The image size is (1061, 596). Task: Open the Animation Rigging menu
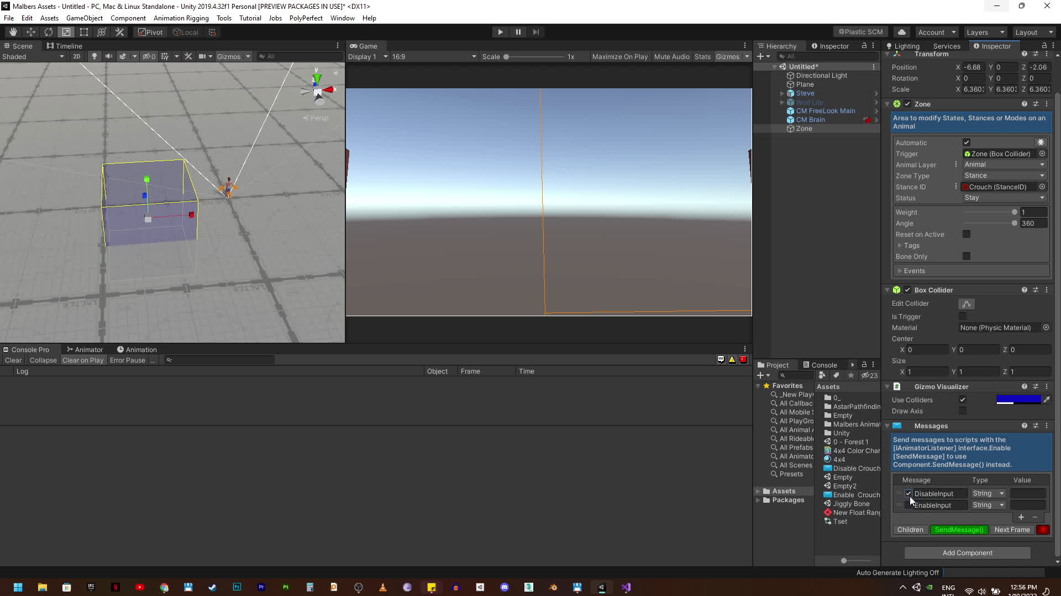tap(181, 18)
